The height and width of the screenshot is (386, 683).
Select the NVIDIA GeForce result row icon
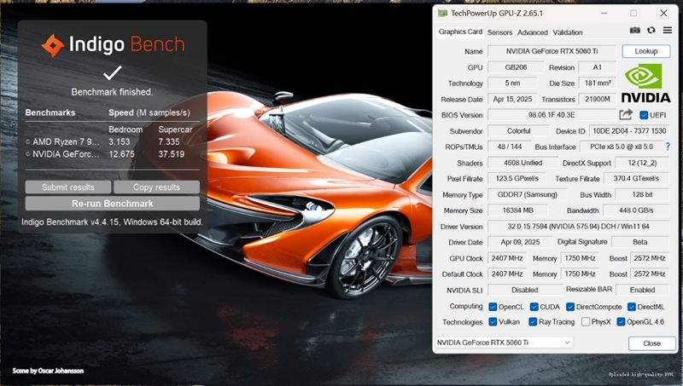coord(28,154)
